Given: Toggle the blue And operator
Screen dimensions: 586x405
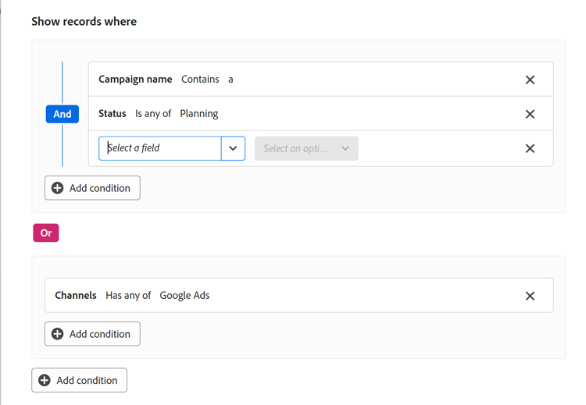Looking at the screenshot, I should coord(63,114).
